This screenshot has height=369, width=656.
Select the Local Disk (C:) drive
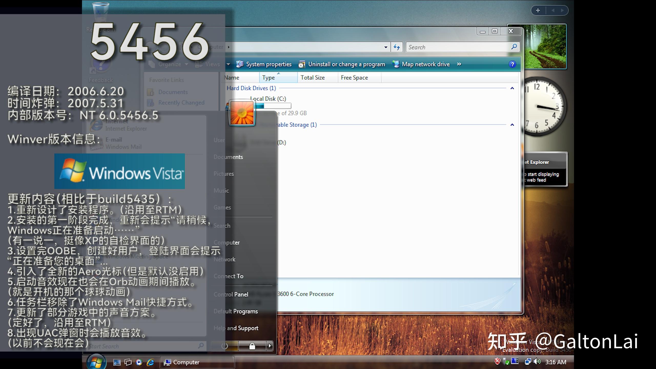click(266, 106)
